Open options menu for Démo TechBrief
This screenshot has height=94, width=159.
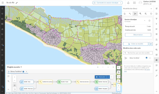pos(150,58)
